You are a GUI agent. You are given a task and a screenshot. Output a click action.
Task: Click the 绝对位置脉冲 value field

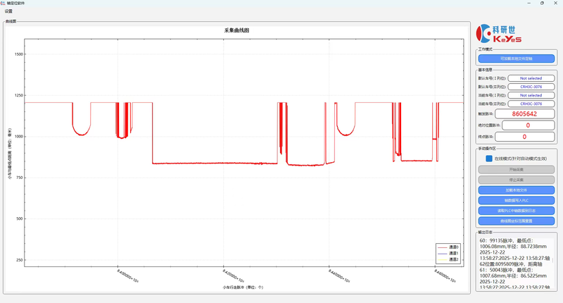point(524,125)
